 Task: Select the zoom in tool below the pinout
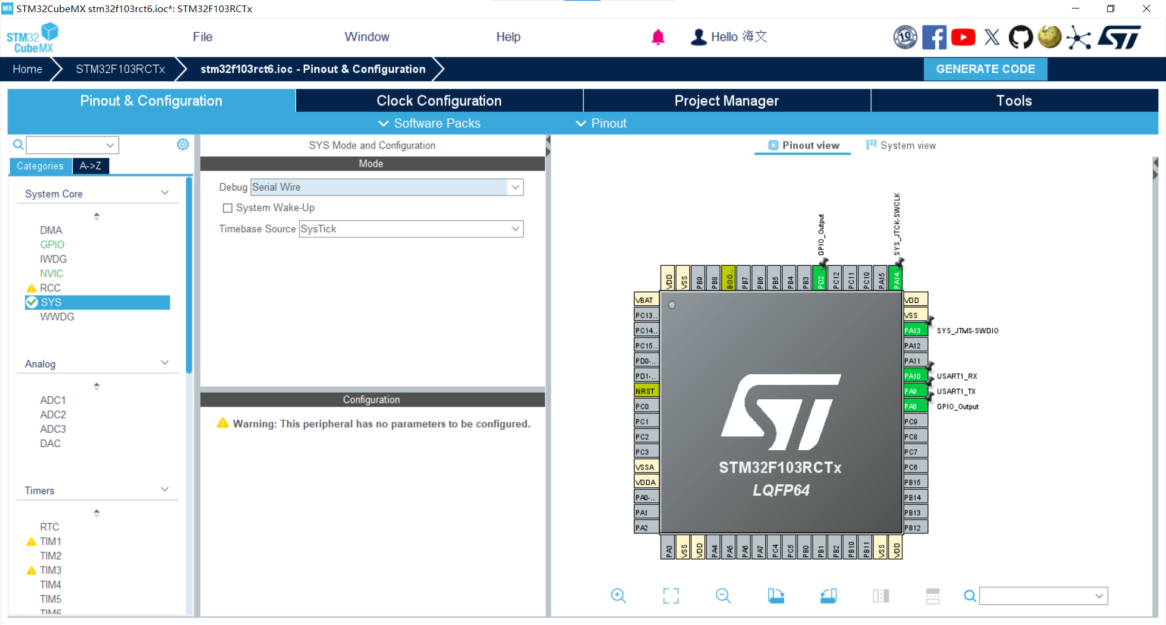coord(618,596)
